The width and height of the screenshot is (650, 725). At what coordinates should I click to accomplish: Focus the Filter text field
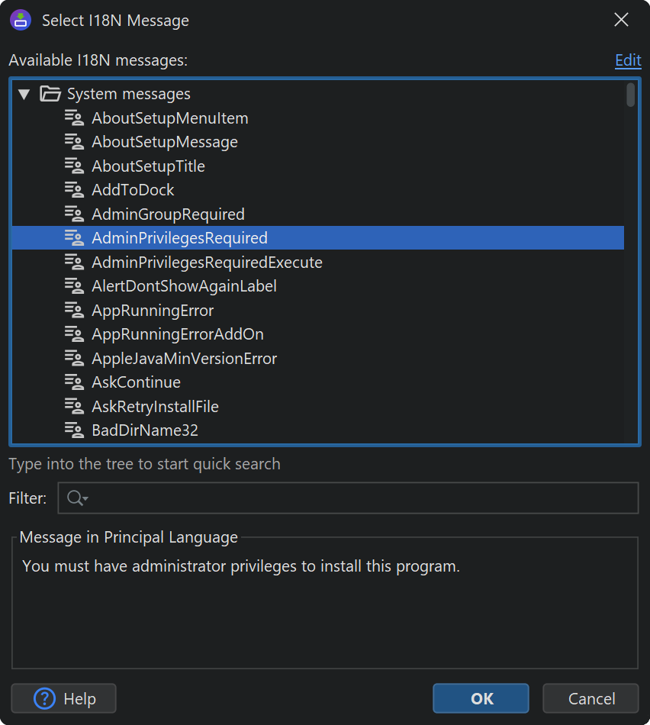tap(359, 498)
